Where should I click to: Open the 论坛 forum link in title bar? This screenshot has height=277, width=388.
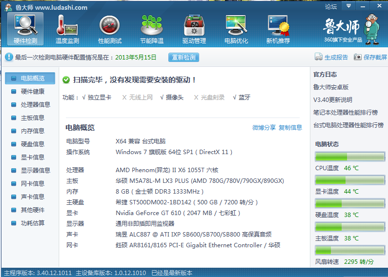(331, 6)
